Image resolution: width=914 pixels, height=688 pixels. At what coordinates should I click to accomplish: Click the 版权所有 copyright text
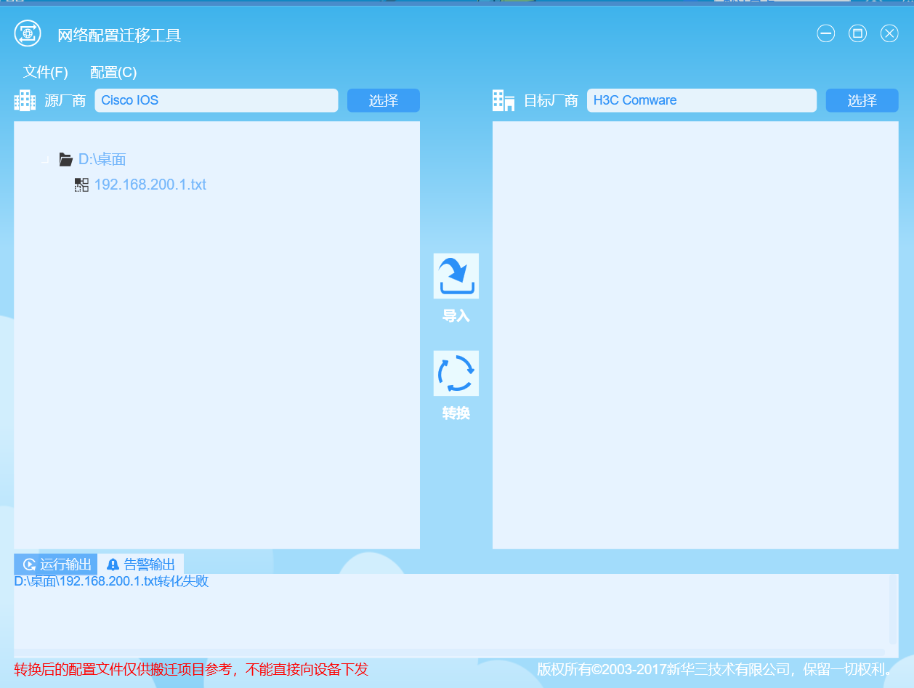pos(715,669)
